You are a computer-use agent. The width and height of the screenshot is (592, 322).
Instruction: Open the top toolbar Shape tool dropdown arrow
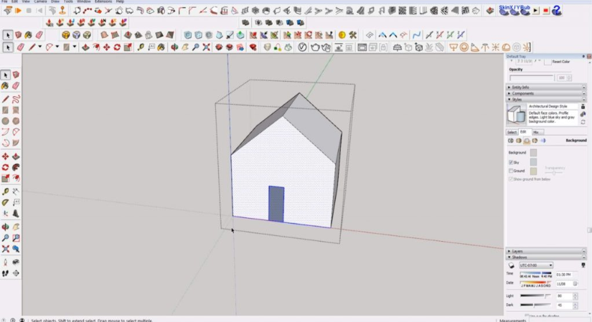pyautogui.click(x=75, y=47)
